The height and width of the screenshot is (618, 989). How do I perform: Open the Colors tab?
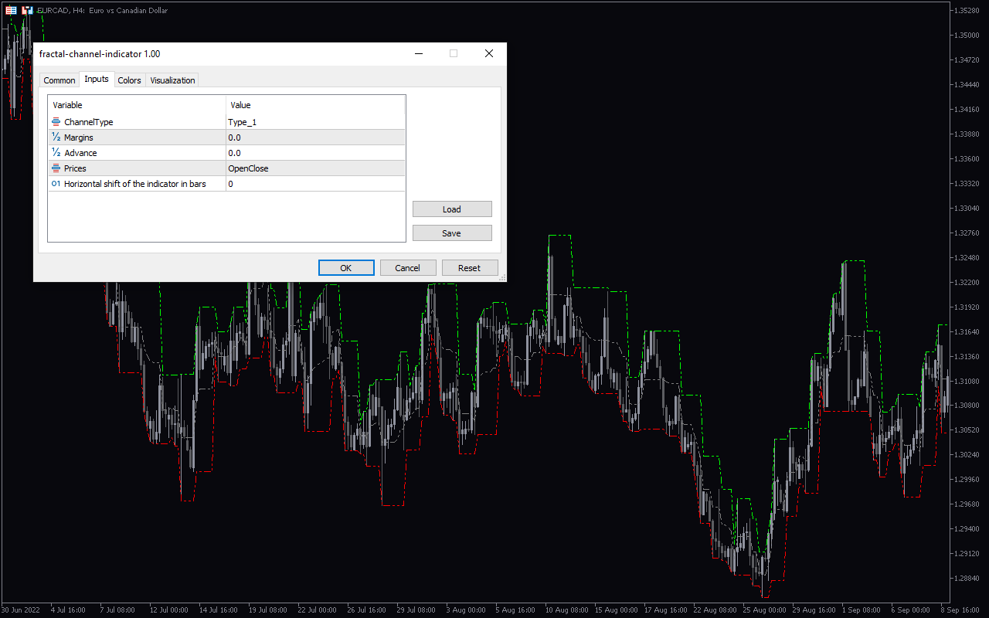click(x=130, y=80)
